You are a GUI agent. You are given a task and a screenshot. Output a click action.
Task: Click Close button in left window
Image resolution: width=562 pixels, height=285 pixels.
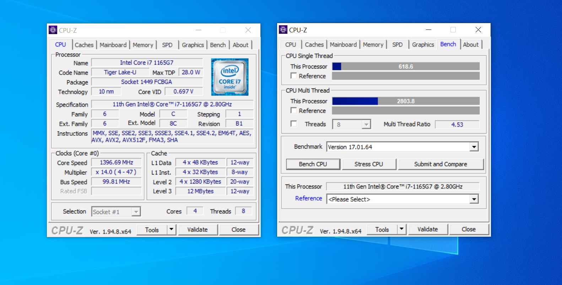coord(238,230)
